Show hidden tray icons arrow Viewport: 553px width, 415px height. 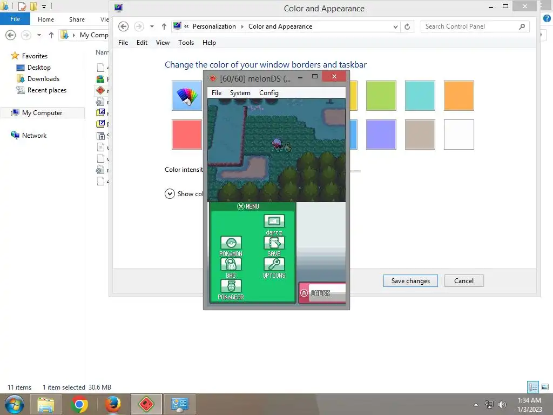[x=476, y=405]
